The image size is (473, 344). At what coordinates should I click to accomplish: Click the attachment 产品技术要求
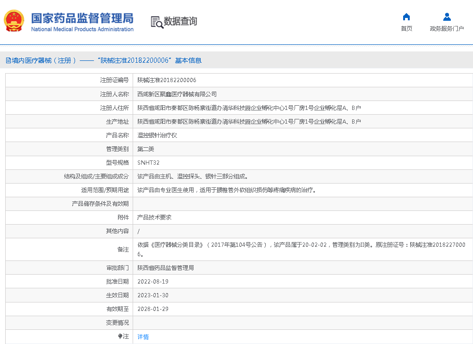click(x=154, y=218)
